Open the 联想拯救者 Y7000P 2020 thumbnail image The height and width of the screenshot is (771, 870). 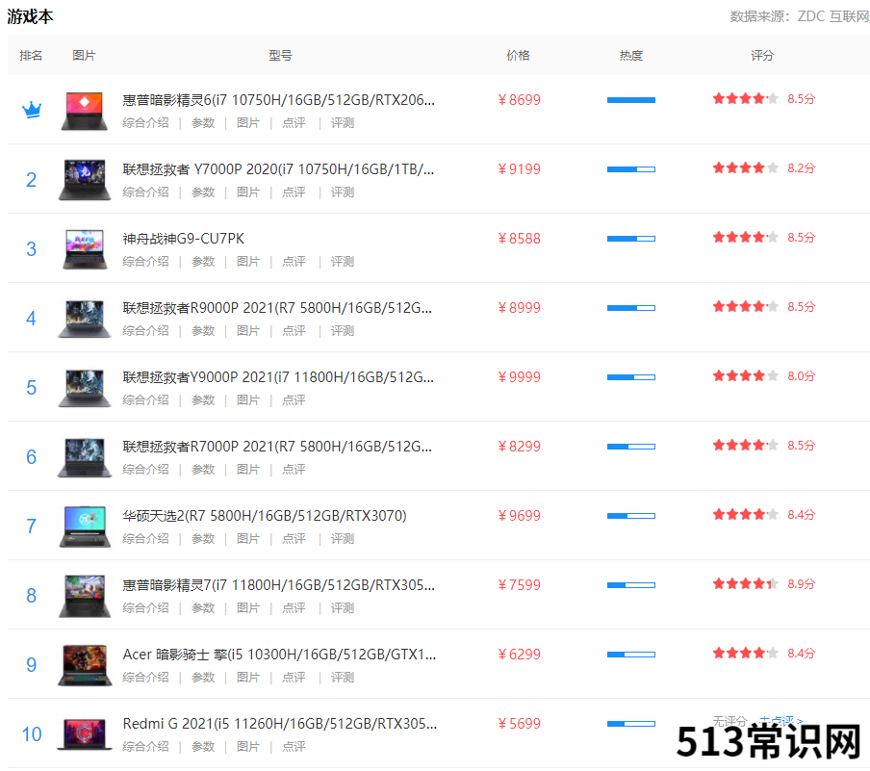pyautogui.click(x=85, y=180)
